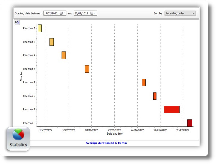Select the orange Reaction 4 bar
216x164 pixels.
(x=64, y=55)
